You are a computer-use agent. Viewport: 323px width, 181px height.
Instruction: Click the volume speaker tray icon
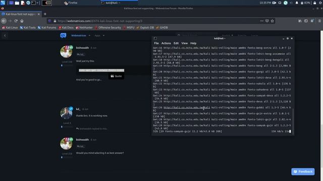[x=291, y=3]
